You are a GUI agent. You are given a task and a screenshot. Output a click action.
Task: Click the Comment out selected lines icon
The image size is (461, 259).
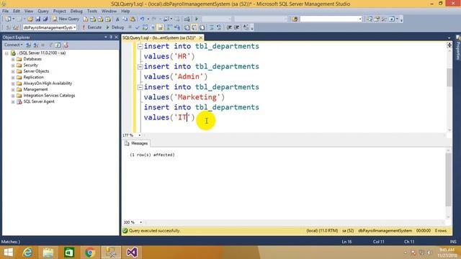211,27
